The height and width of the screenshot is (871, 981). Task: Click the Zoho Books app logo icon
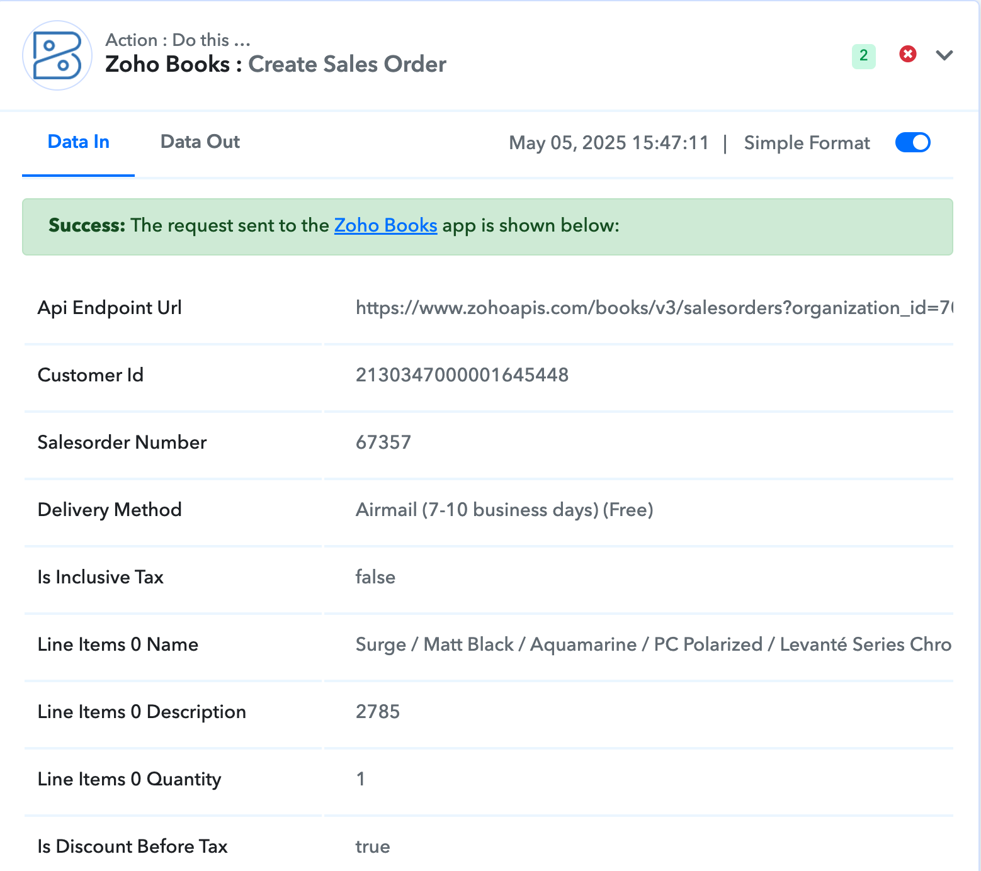(x=57, y=55)
